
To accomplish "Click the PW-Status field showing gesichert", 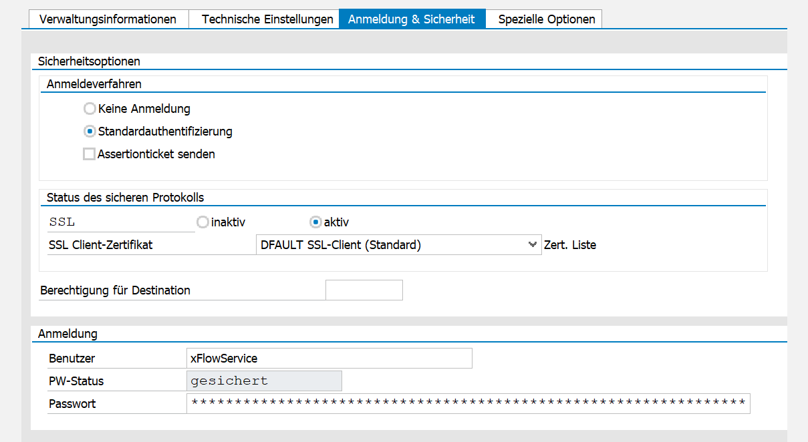I will tap(264, 381).
